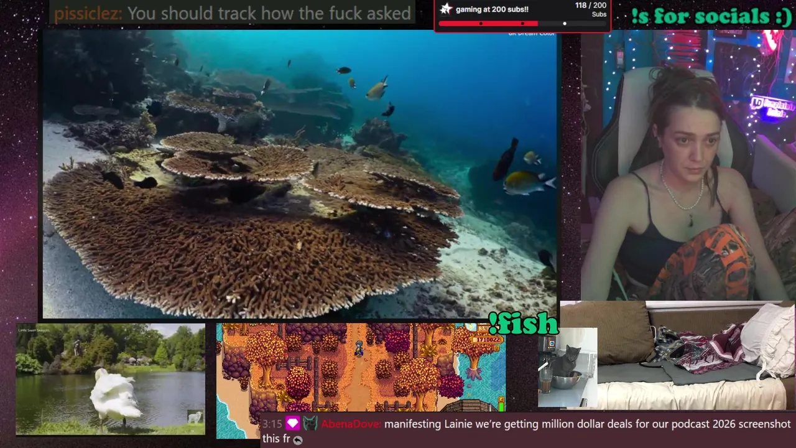796x448 pixels.
Task: Click the sub goal progress bar
Action: (x=522, y=24)
